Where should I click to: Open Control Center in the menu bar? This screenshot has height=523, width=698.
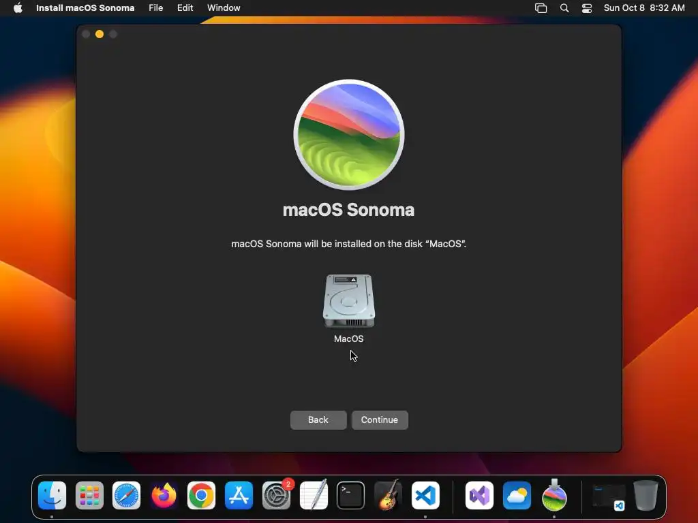point(587,8)
